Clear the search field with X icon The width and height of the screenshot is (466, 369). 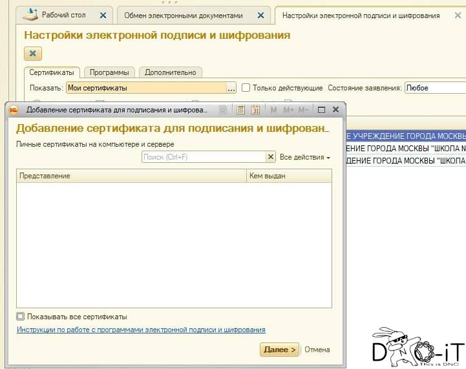click(x=271, y=157)
